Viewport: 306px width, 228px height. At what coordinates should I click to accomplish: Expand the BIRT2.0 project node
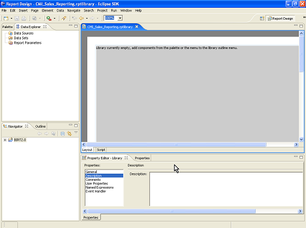5,140
